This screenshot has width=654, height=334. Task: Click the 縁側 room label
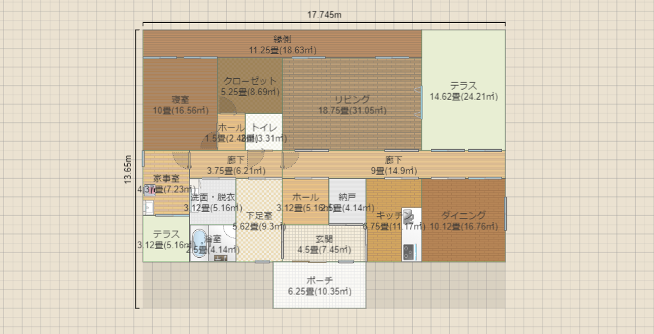click(x=282, y=40)
